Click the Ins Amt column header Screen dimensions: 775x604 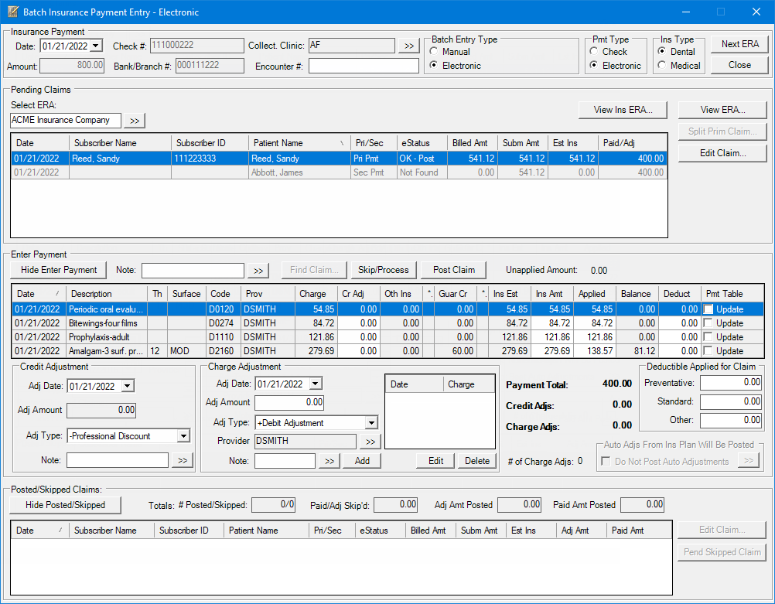[x=549, y=294]
